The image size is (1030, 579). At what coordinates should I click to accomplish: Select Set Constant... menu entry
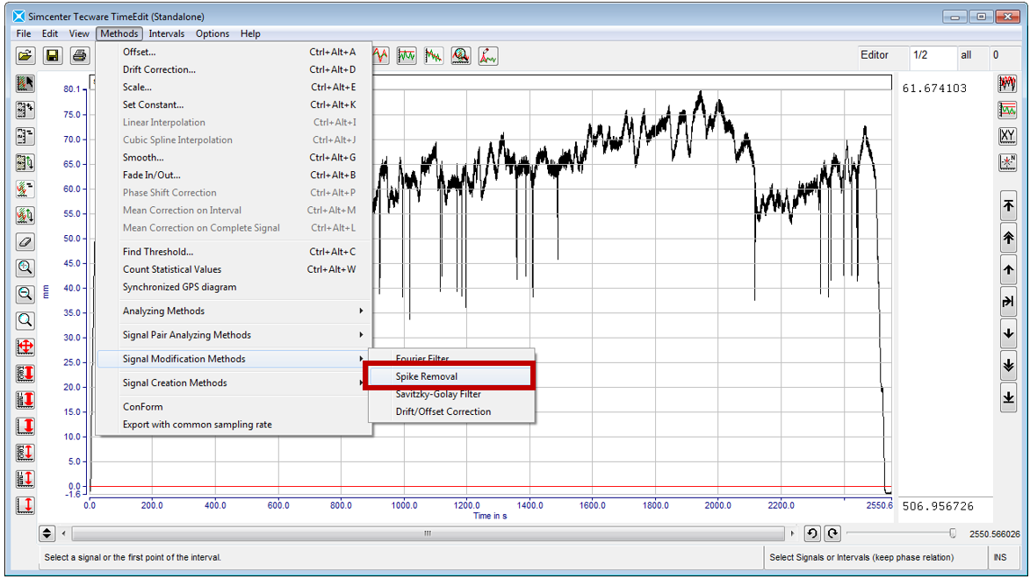pyautogui.click(x=234, y=104)
